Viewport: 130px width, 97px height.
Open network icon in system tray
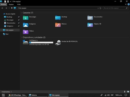coord(105,95)
